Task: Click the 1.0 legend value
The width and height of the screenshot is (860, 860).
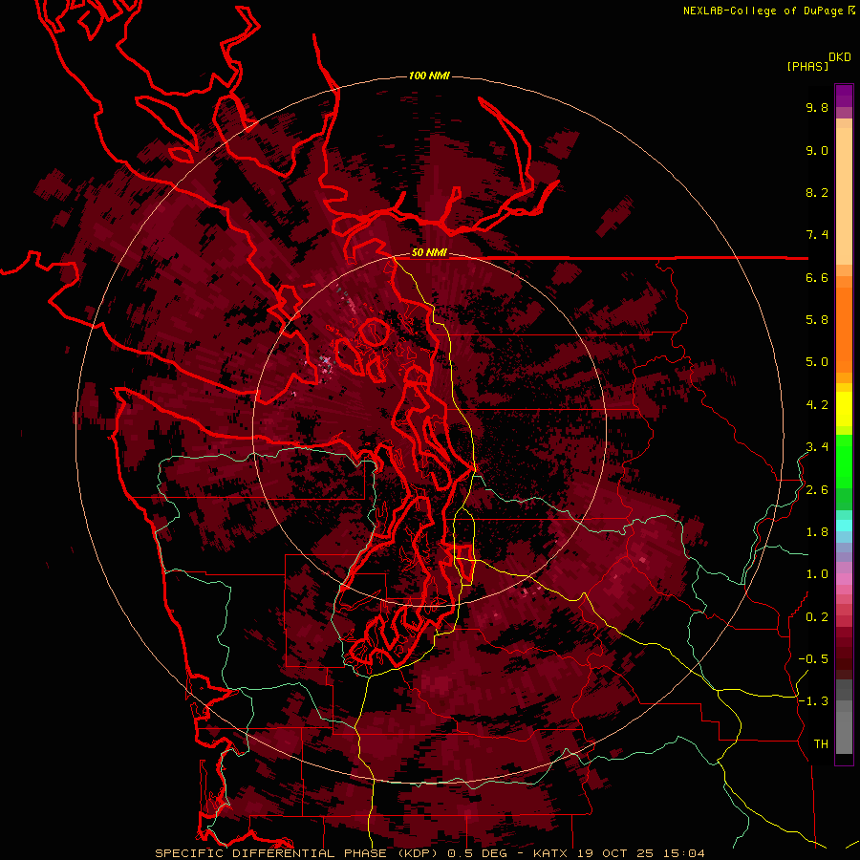Action: click(817, 574)
